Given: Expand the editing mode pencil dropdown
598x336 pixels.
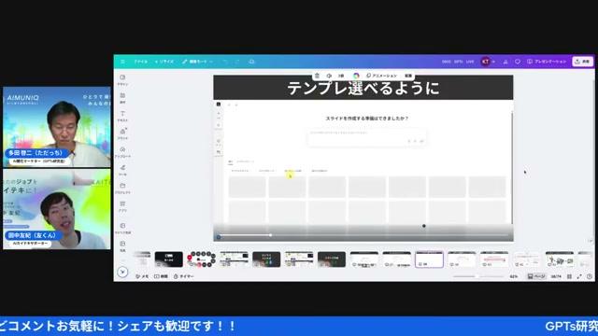Looking at the screenshot, I should 197,62.
